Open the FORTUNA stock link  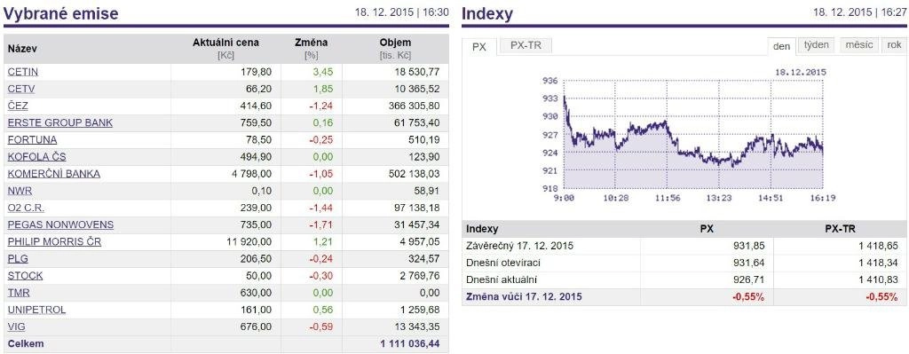pyautogui.click(x=33, y=139)
